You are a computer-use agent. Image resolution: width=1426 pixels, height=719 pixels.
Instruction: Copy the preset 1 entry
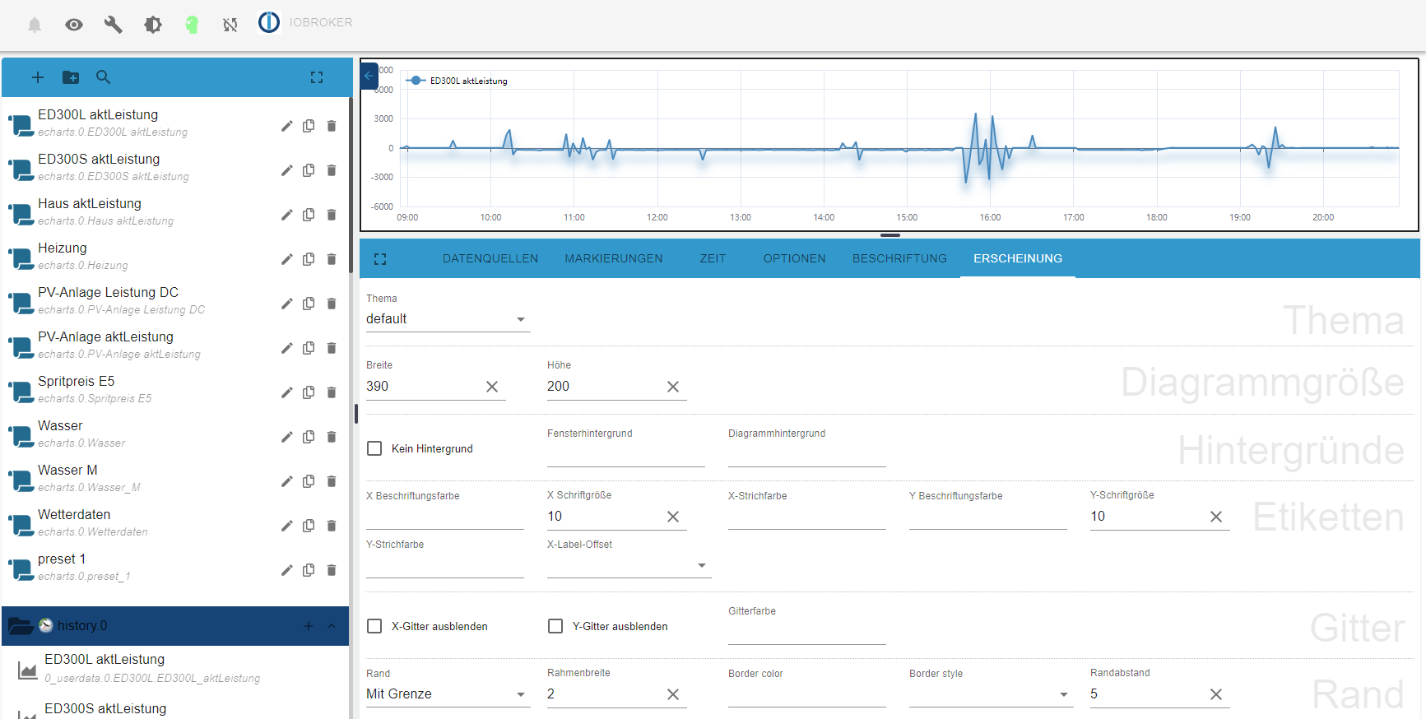click(309, 570)
